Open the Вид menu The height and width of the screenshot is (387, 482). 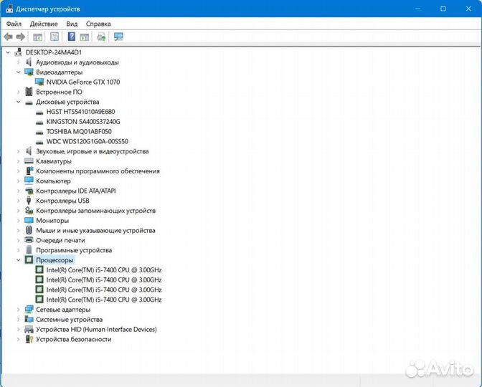(x=72, y=23)
